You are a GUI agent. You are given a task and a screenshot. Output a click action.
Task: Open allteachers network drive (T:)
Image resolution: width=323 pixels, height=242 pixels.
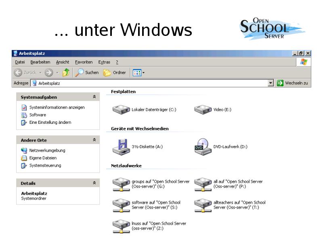[203, 205]
